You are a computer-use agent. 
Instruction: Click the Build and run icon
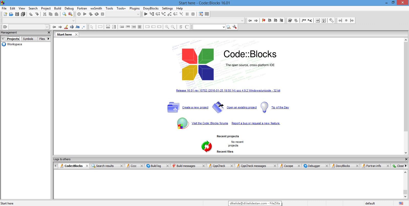pos(91,14)
